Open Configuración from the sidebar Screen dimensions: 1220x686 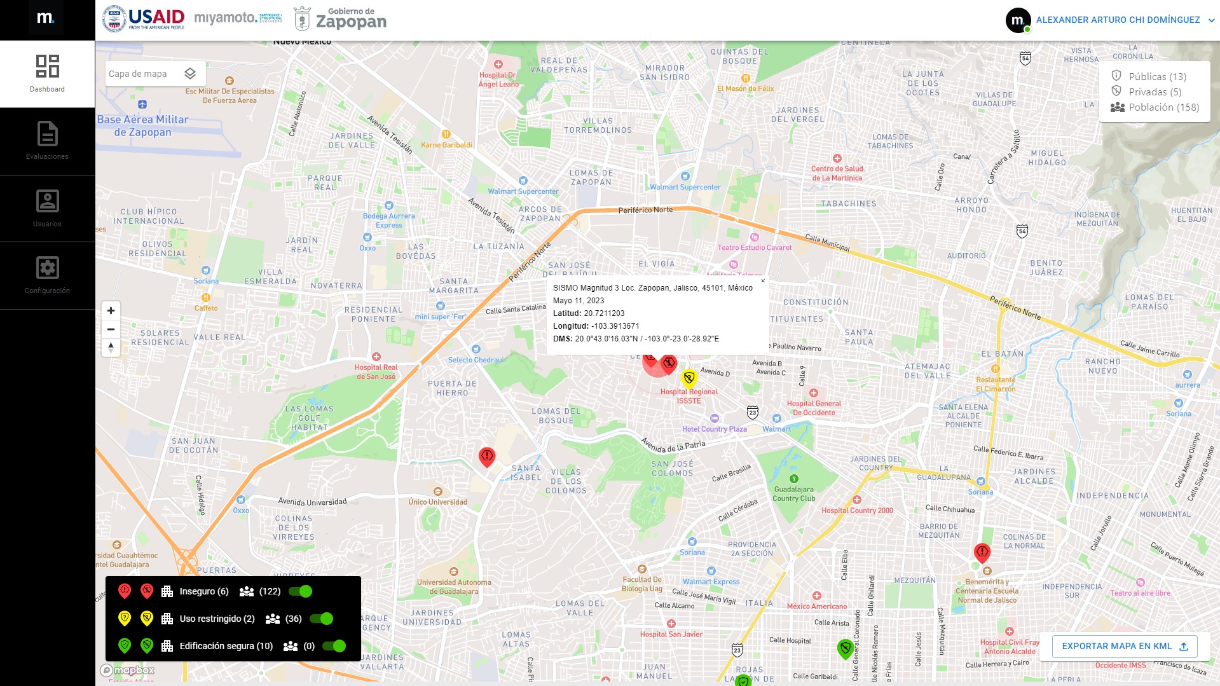coord(47,275)
